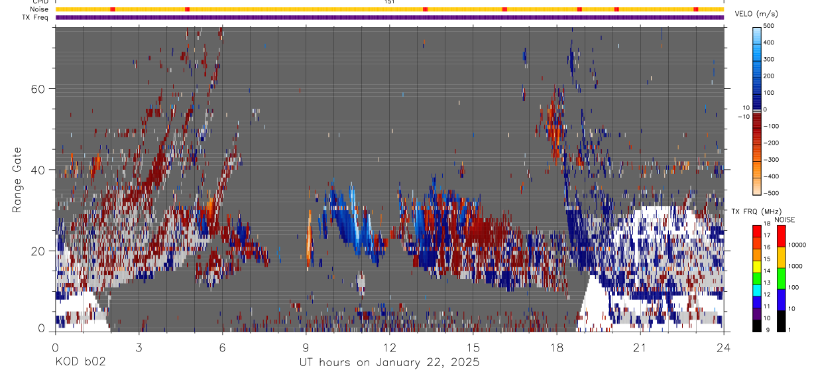Click the '−500' label on the velocity colorbar

click(772, 193)
